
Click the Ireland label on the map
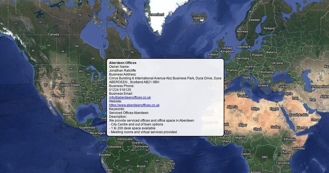click(x=213, y=54)
